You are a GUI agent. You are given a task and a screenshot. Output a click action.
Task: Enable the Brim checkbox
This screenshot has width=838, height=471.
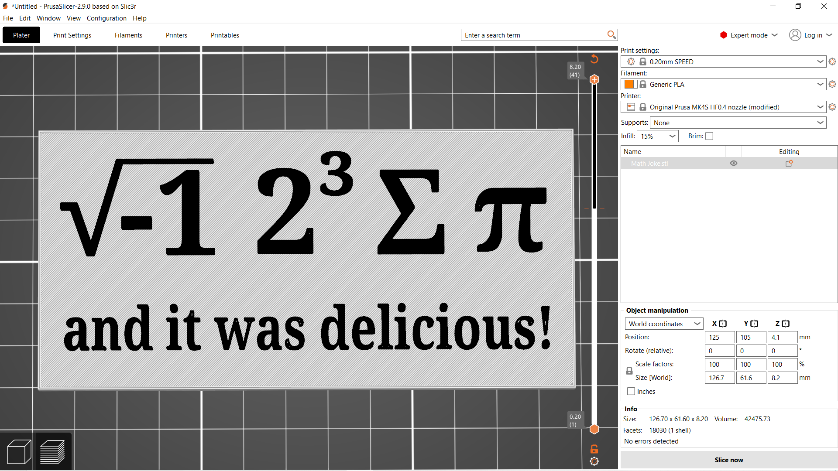709,136
